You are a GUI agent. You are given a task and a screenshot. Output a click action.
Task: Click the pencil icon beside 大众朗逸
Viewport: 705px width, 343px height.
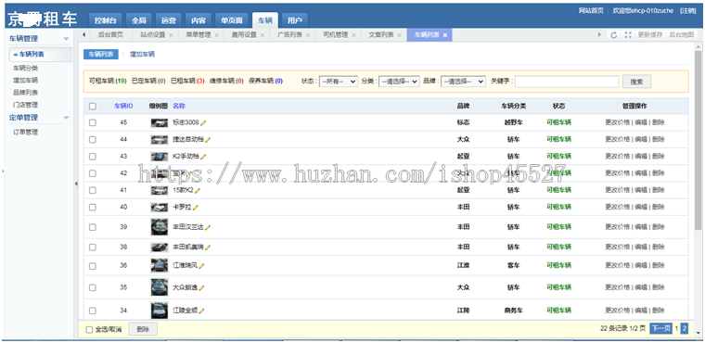201,287
